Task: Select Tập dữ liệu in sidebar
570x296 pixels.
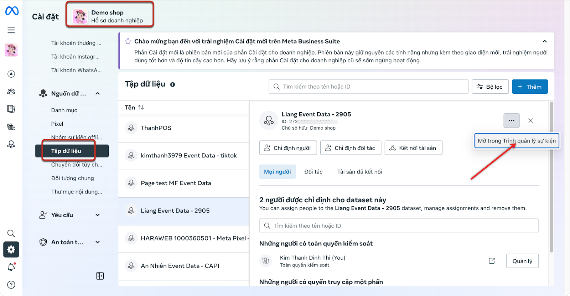Action: (72, 151)
